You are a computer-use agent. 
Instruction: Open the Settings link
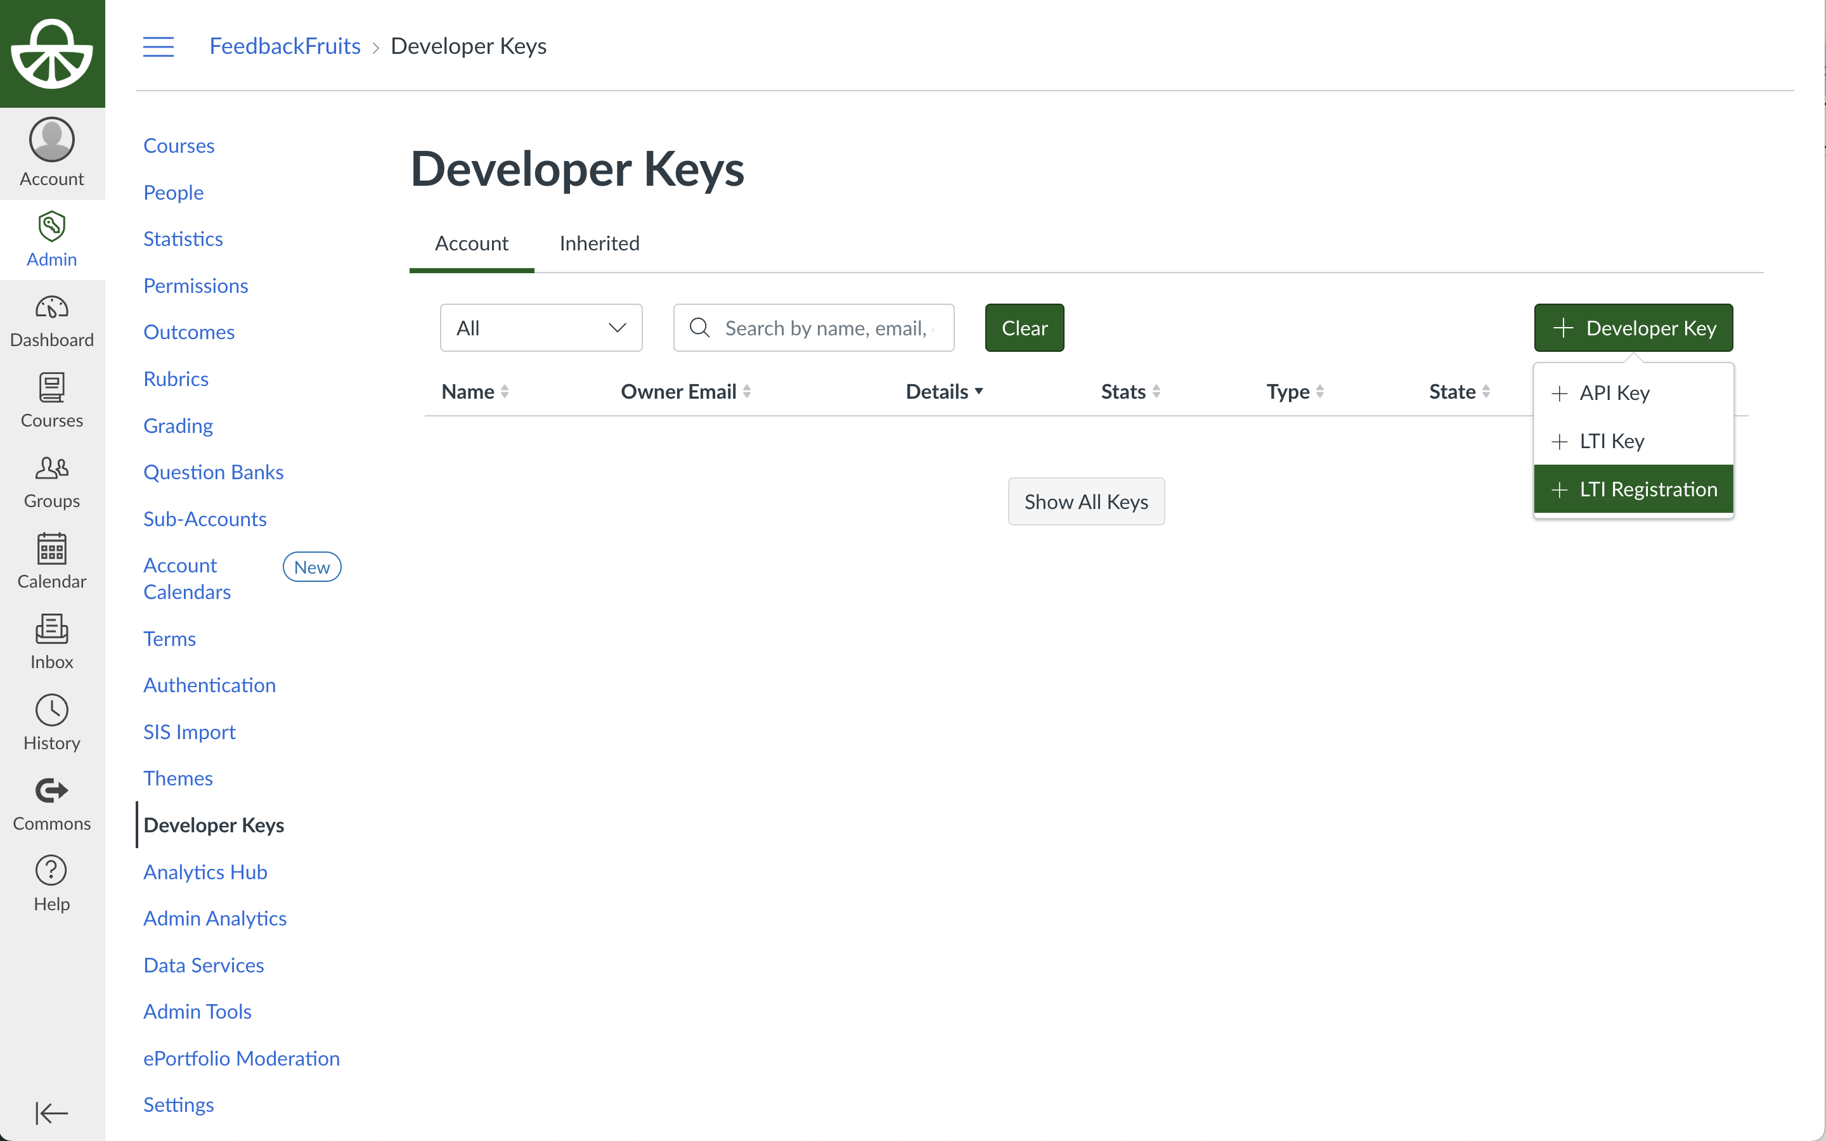click(x=179, y=1104)
